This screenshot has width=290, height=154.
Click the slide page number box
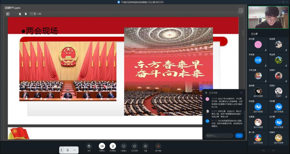[x=33, y=14]
